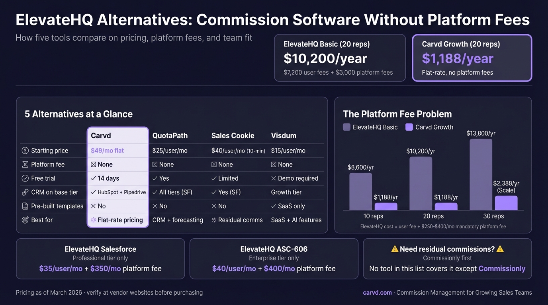The image size is (548, 305).
Task: Click the warning triangle after the residual commissions headline
Action: click(x=499, y=249)
